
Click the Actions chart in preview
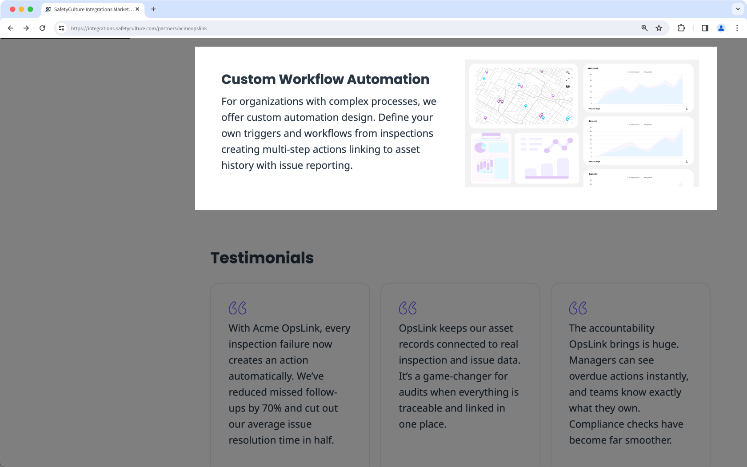[x=638, y=88]
